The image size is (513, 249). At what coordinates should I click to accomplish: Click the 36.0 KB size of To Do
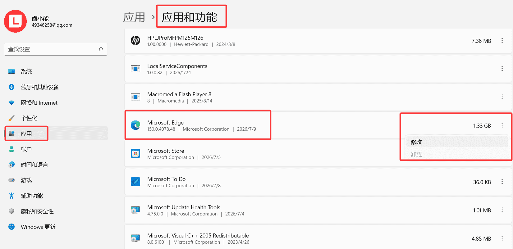pos(482,182)
